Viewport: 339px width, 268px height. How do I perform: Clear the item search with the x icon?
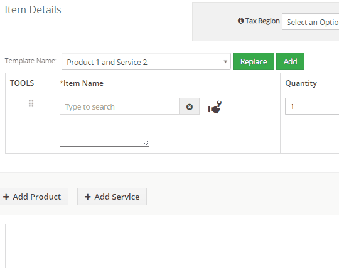pyautogui.click(x=190, y=106)
